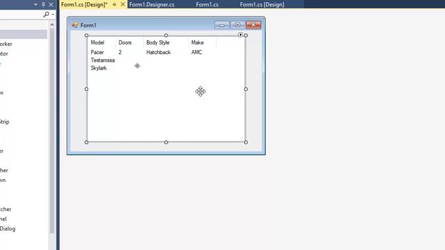Activate the Form1.cs [Design]* tab
The width and height of the screenshot is (445, 250).
(84, 5)
